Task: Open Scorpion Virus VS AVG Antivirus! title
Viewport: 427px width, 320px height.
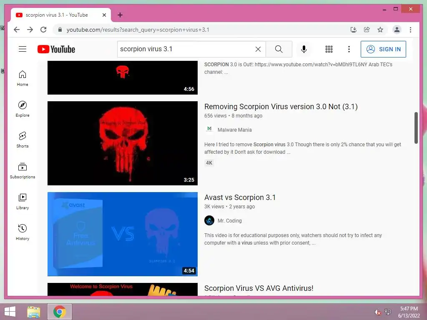Action: [259, 288]
